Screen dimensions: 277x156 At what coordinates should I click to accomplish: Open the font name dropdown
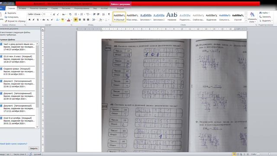tap(42, 14)
